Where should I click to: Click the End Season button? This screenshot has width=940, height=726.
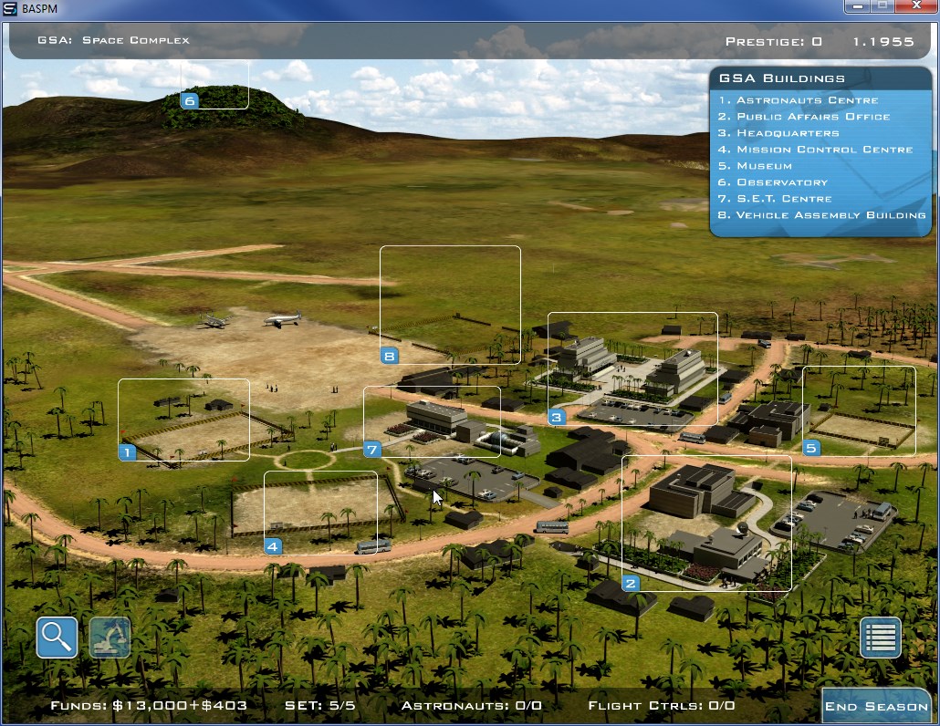pyautogui.click(x=876, y=706)
